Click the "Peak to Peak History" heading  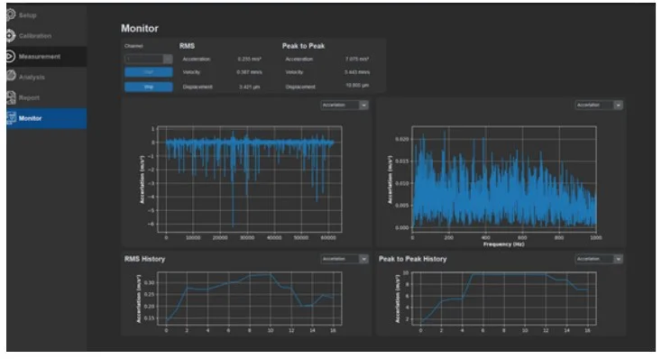tap(412, 259)
